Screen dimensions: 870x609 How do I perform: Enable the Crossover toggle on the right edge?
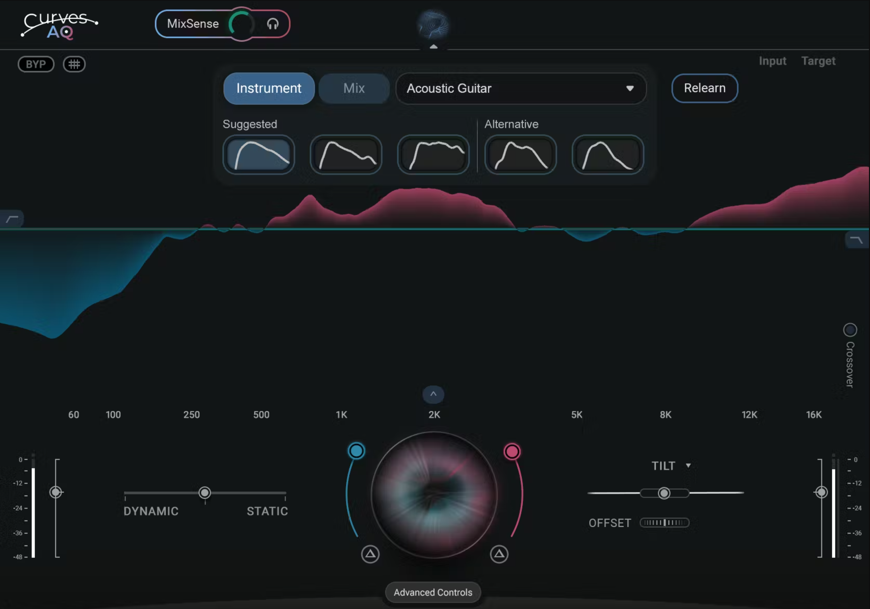pos(850,330)
